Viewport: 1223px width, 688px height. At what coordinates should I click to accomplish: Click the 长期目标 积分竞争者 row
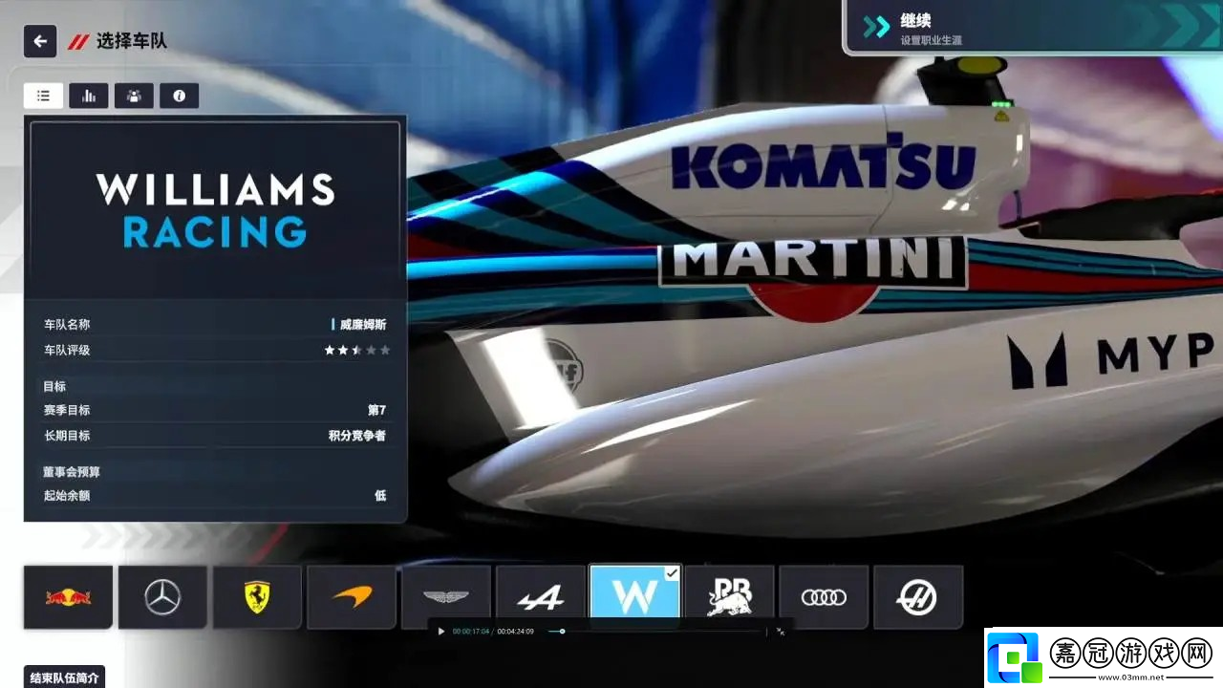tap(215, 436)
